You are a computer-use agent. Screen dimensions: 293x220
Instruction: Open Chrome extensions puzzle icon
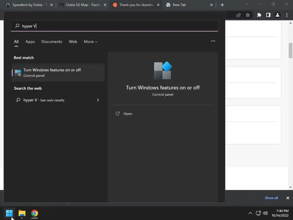click(x=259, y=15)
